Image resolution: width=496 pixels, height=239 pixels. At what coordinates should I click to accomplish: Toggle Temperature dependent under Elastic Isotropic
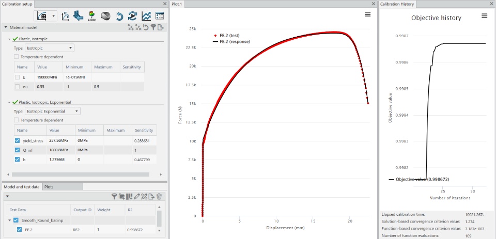(x=17, y=57)
